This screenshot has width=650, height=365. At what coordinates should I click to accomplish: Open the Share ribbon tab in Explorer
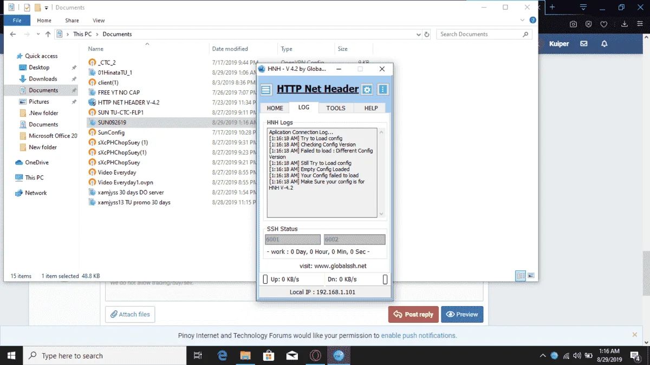72,21
